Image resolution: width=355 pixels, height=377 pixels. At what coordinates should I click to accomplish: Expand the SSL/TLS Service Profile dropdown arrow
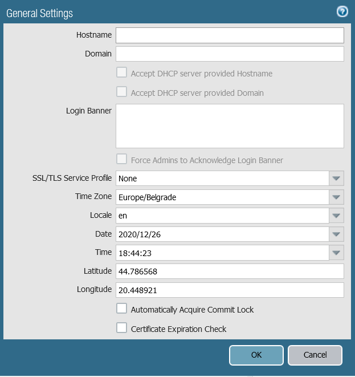(336, 178)
